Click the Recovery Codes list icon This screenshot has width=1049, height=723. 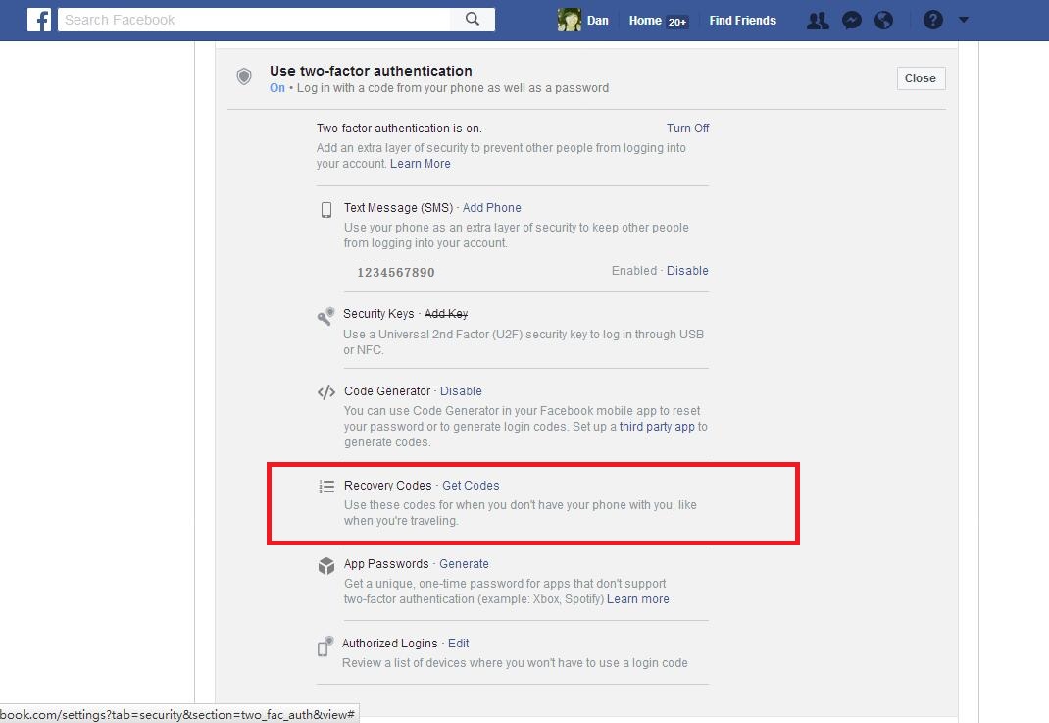(326, 487)
